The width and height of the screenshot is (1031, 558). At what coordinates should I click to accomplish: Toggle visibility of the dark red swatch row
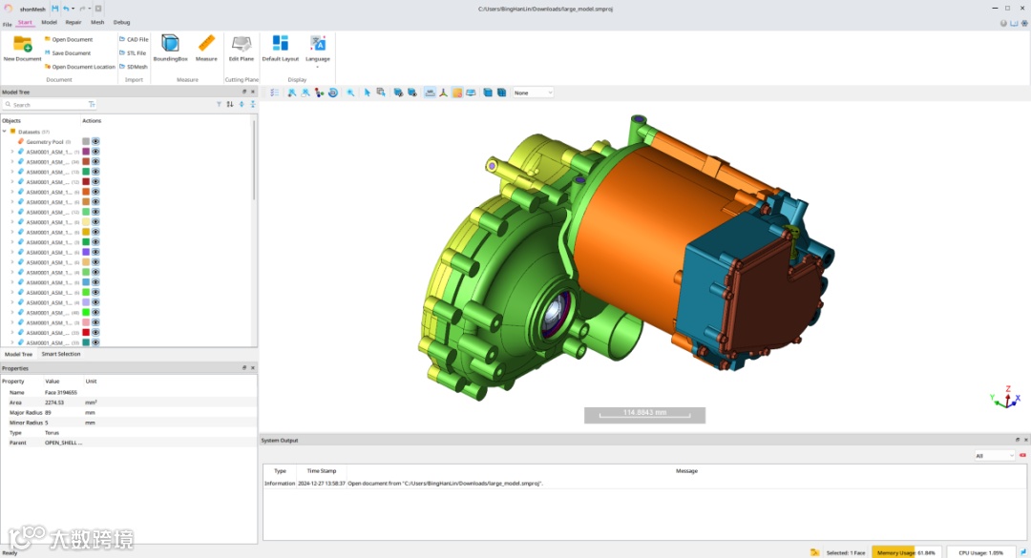coord(95,181)
